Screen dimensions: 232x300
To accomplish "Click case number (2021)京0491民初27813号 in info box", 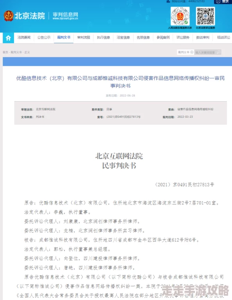I will [123, 117].
